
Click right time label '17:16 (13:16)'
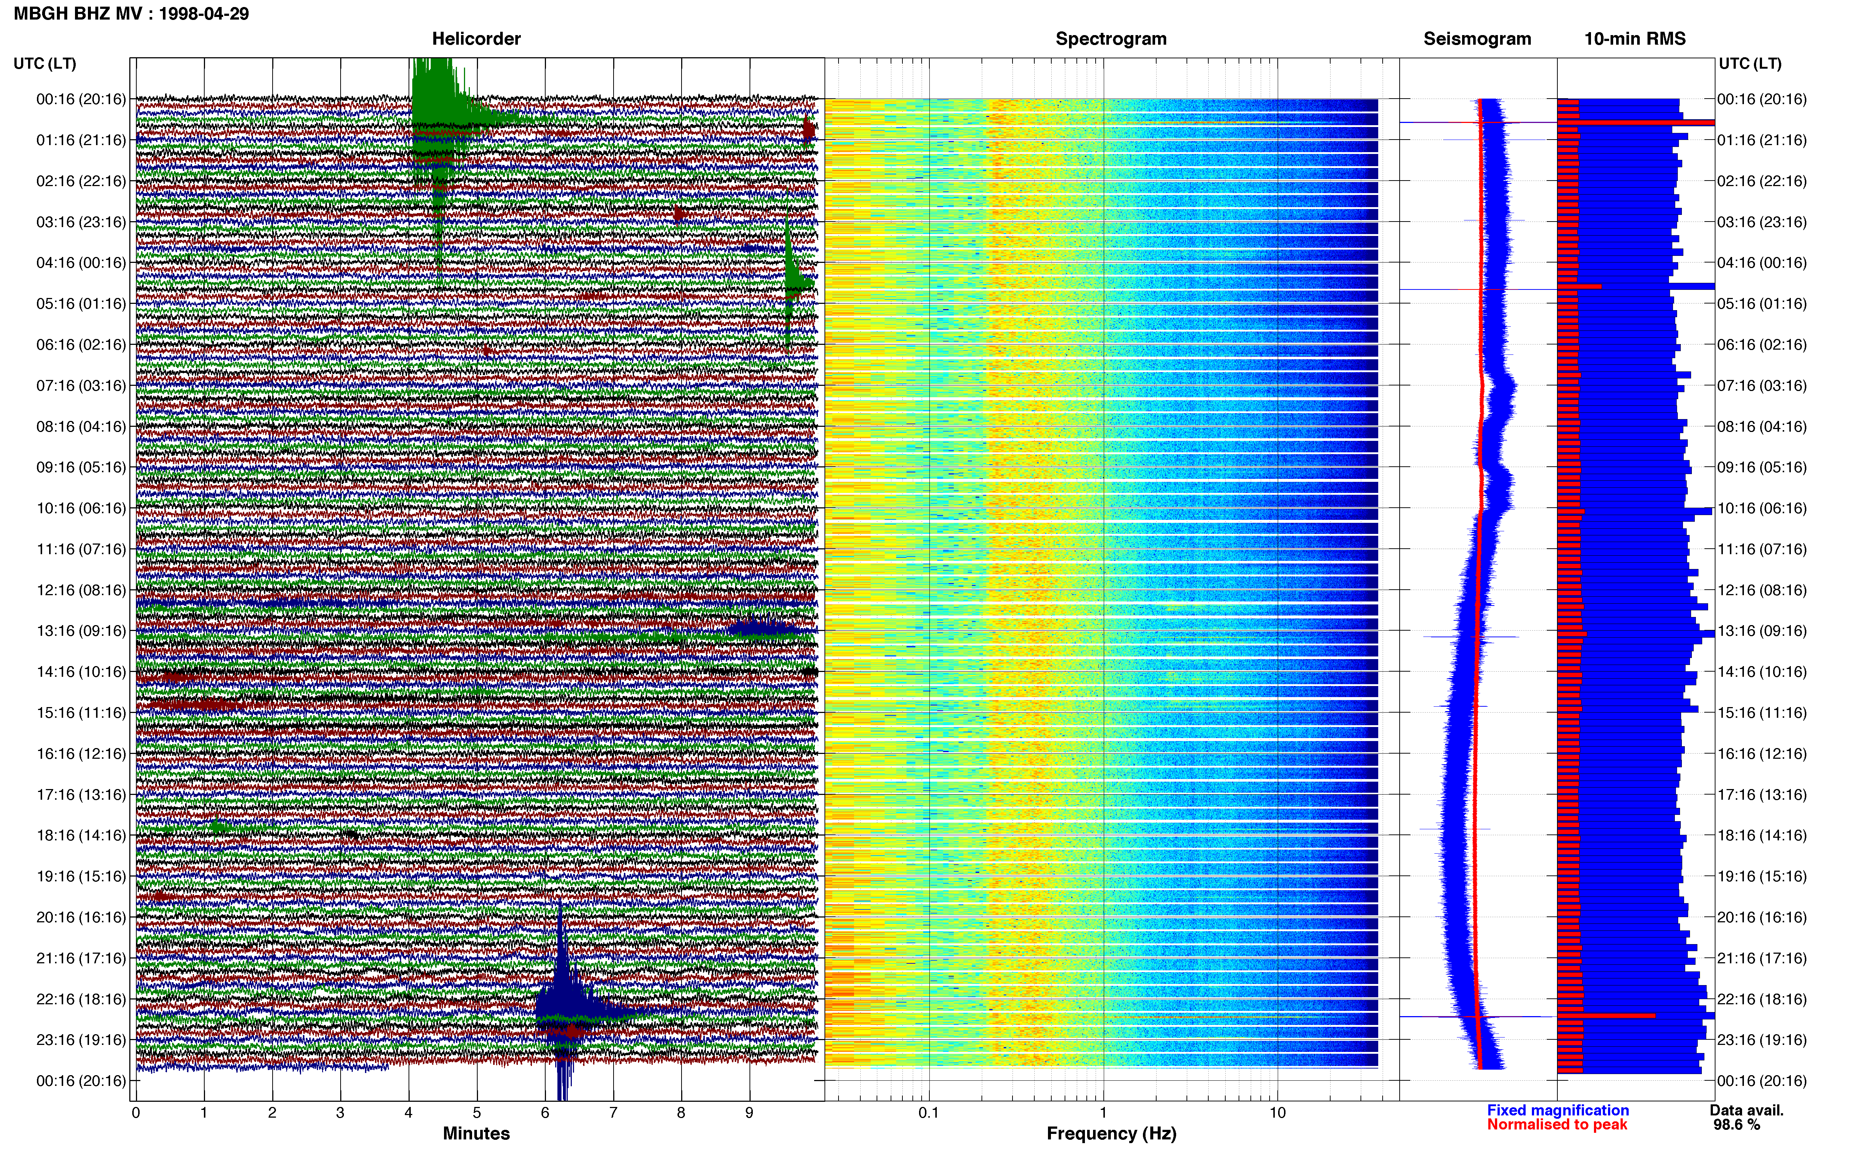pyautogui.click(x=1762, y=795)
